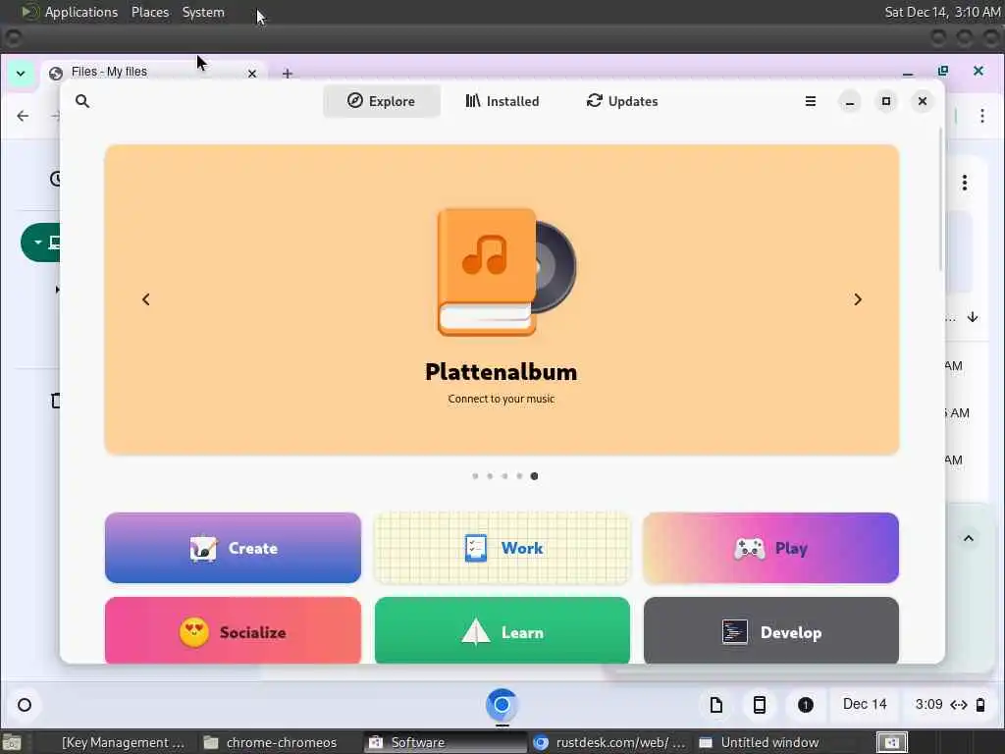Open search in Software app
This screenshot has height=754, width=1005.
[82, 101]
